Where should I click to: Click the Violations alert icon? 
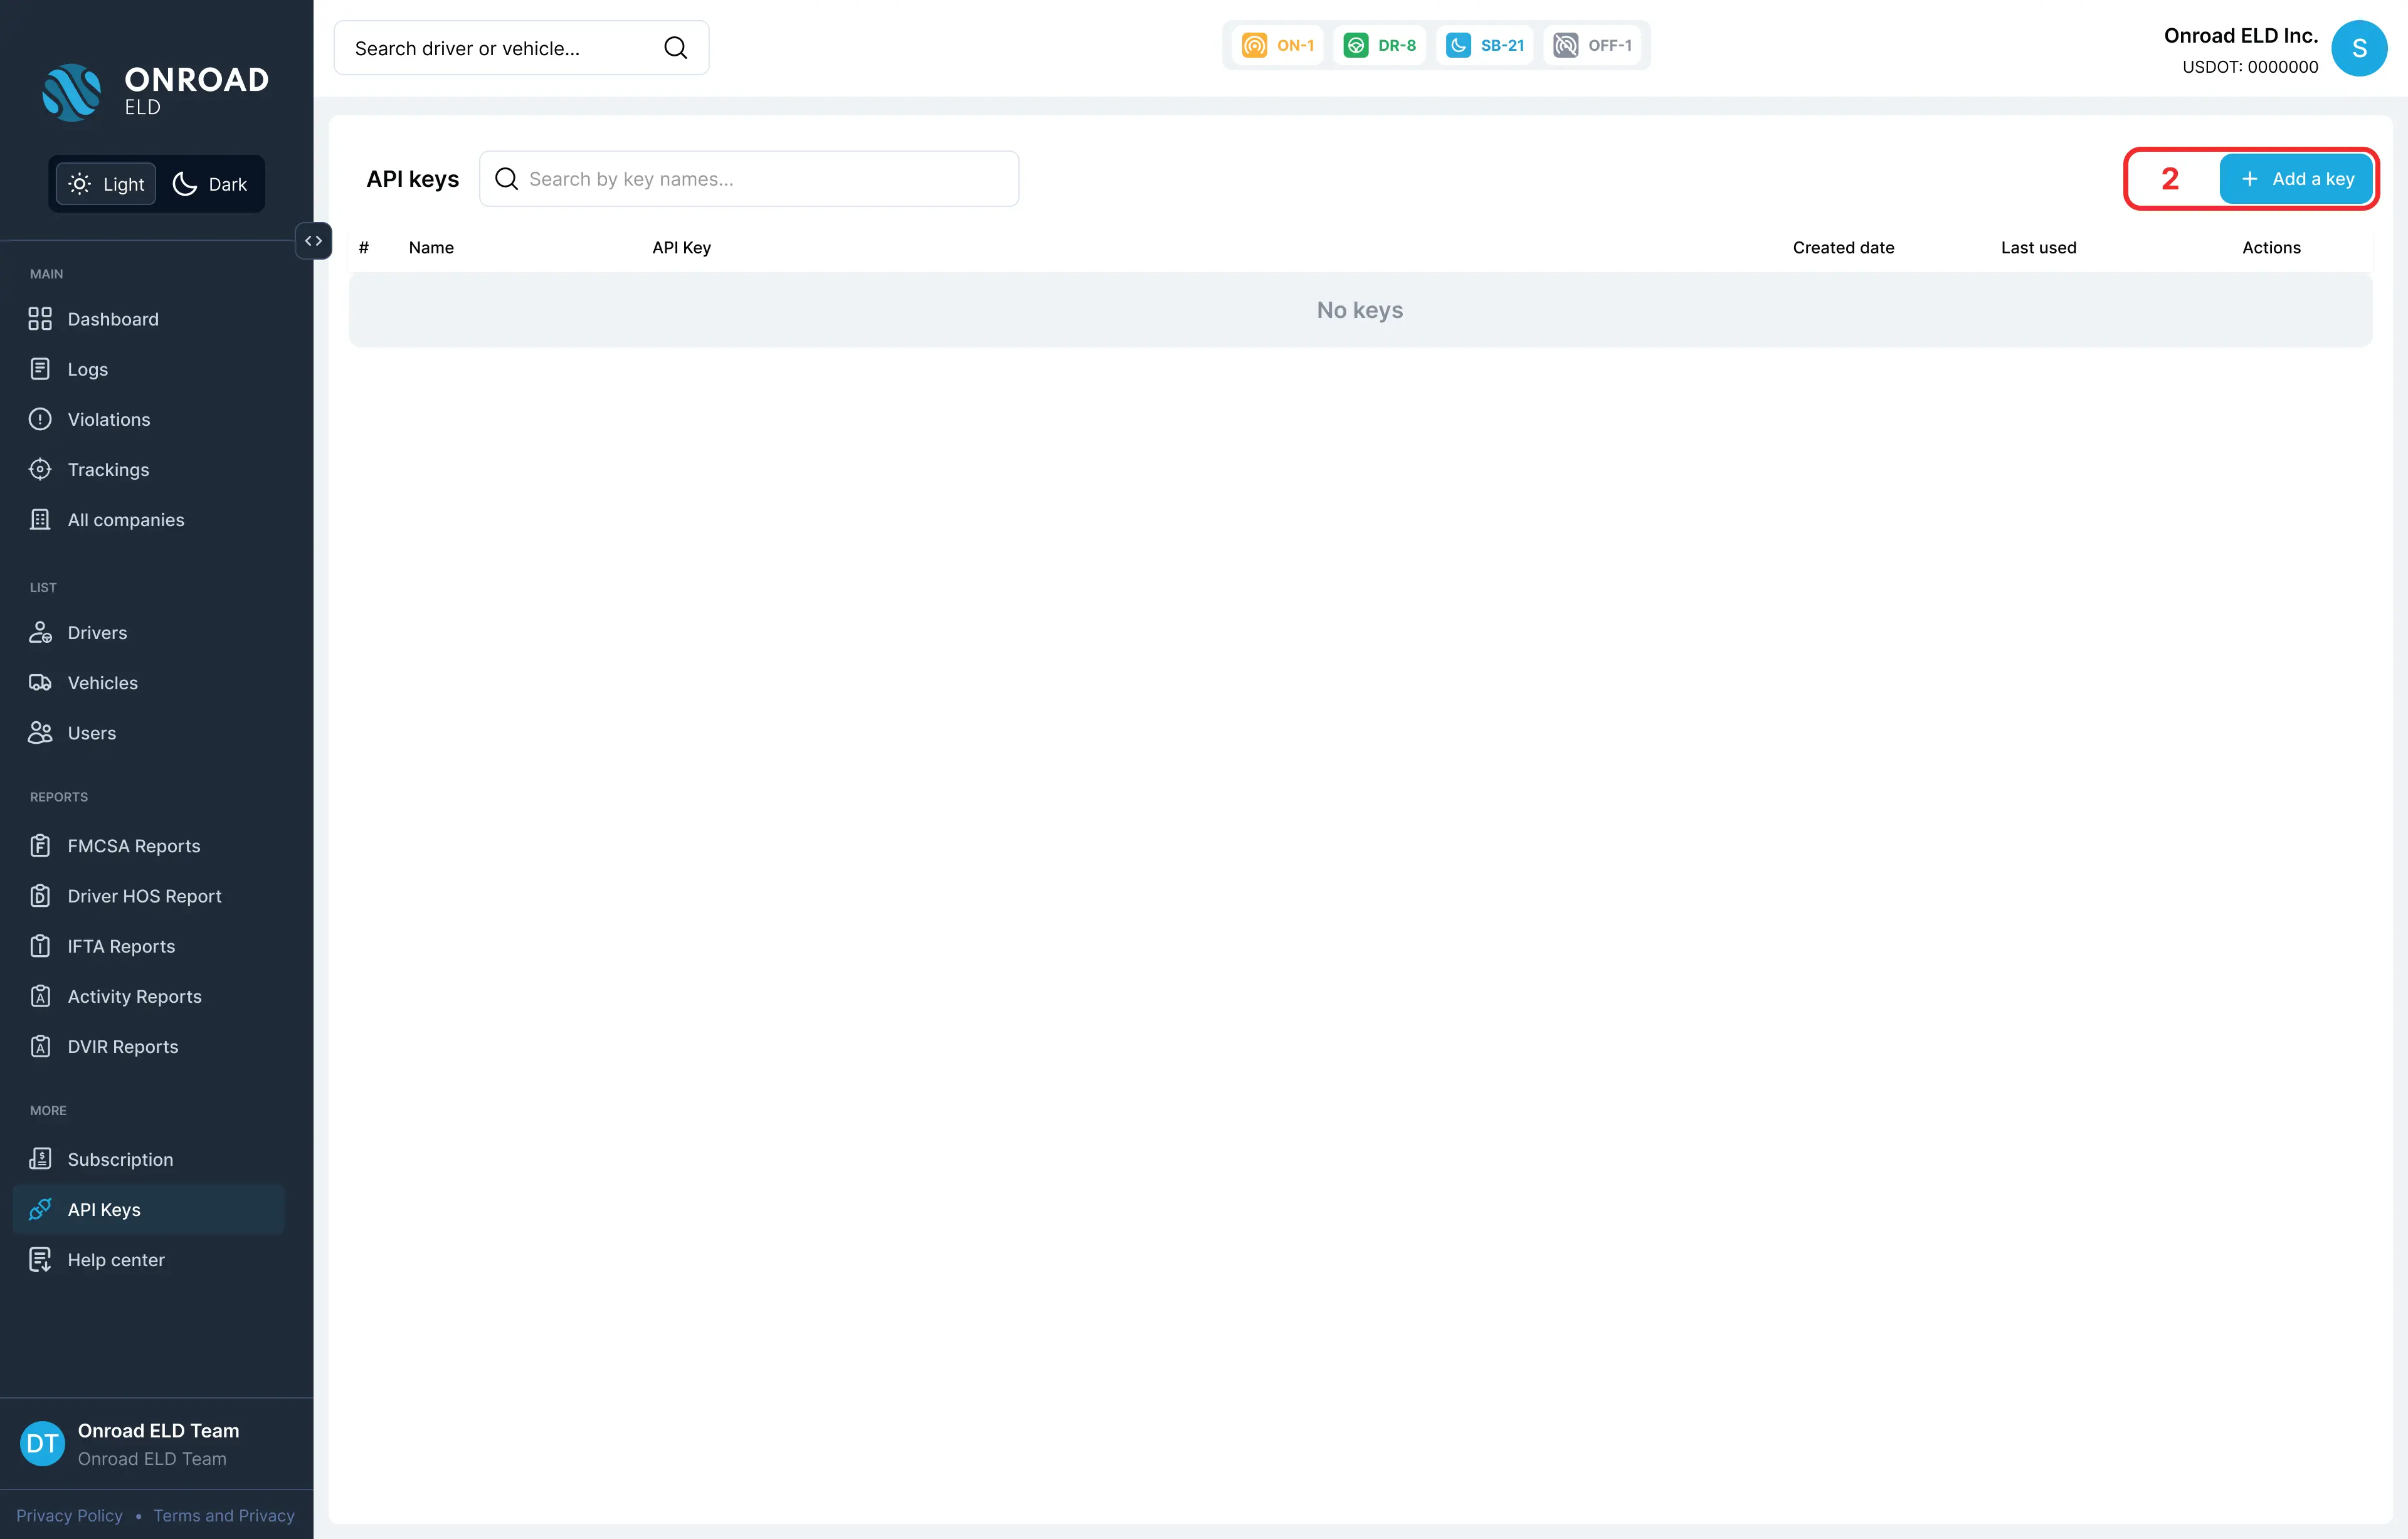click(x=40, y=419)
